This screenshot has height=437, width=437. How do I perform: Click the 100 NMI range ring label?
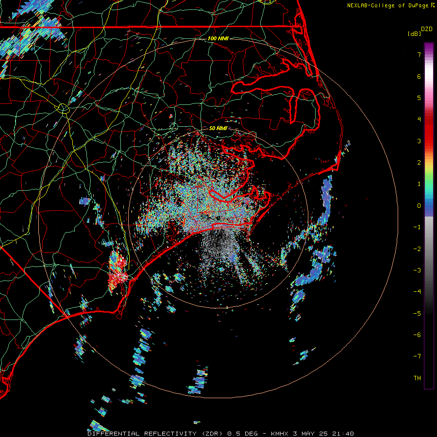[x=218, y=38]
